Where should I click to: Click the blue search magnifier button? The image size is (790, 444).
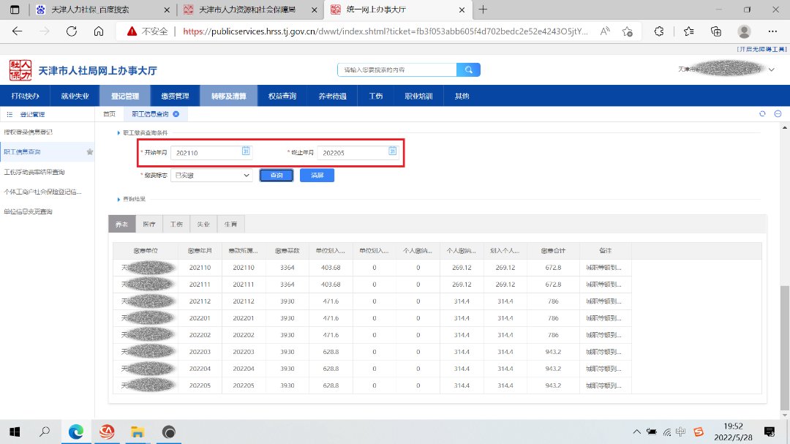tap(467, 69)
